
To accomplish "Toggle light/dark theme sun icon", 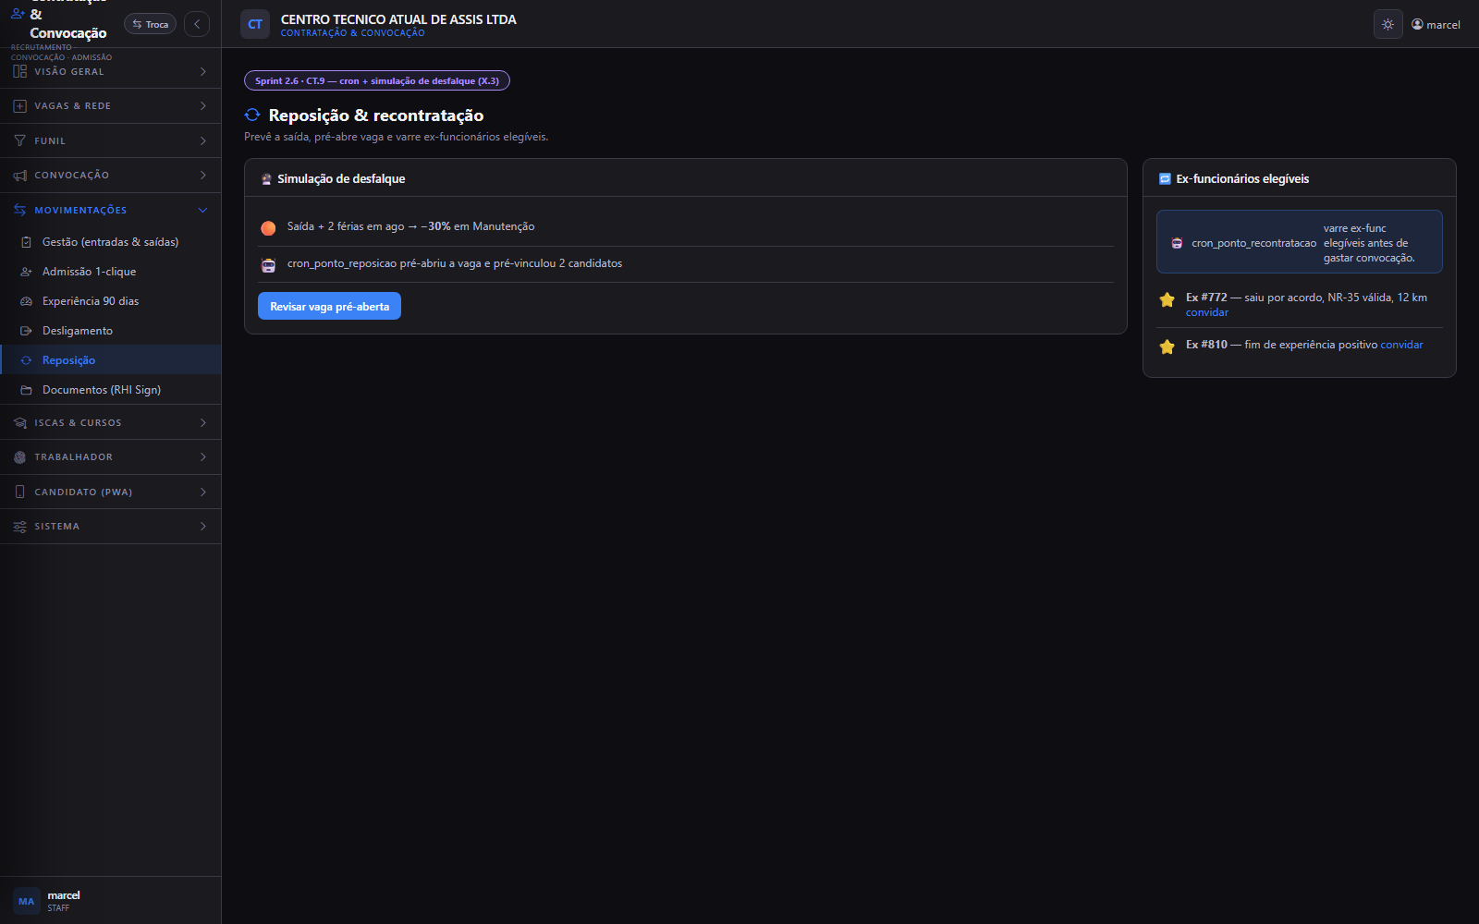I will [x=1387, y=24].
